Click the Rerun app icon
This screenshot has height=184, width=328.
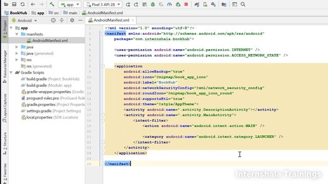(x=128, y=5)
